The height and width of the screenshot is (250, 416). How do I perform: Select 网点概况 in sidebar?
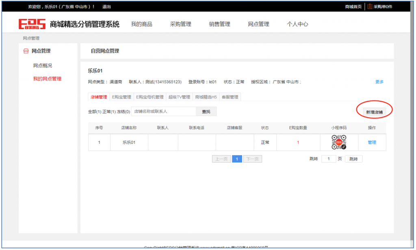point(42,66)
